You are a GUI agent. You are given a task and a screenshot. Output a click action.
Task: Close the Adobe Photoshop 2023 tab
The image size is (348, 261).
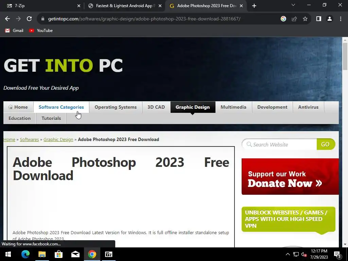241,6
